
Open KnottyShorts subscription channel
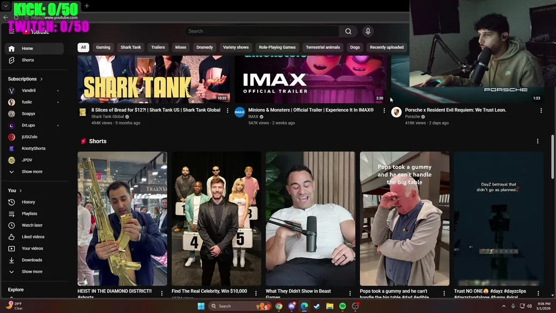pos(34,148)
